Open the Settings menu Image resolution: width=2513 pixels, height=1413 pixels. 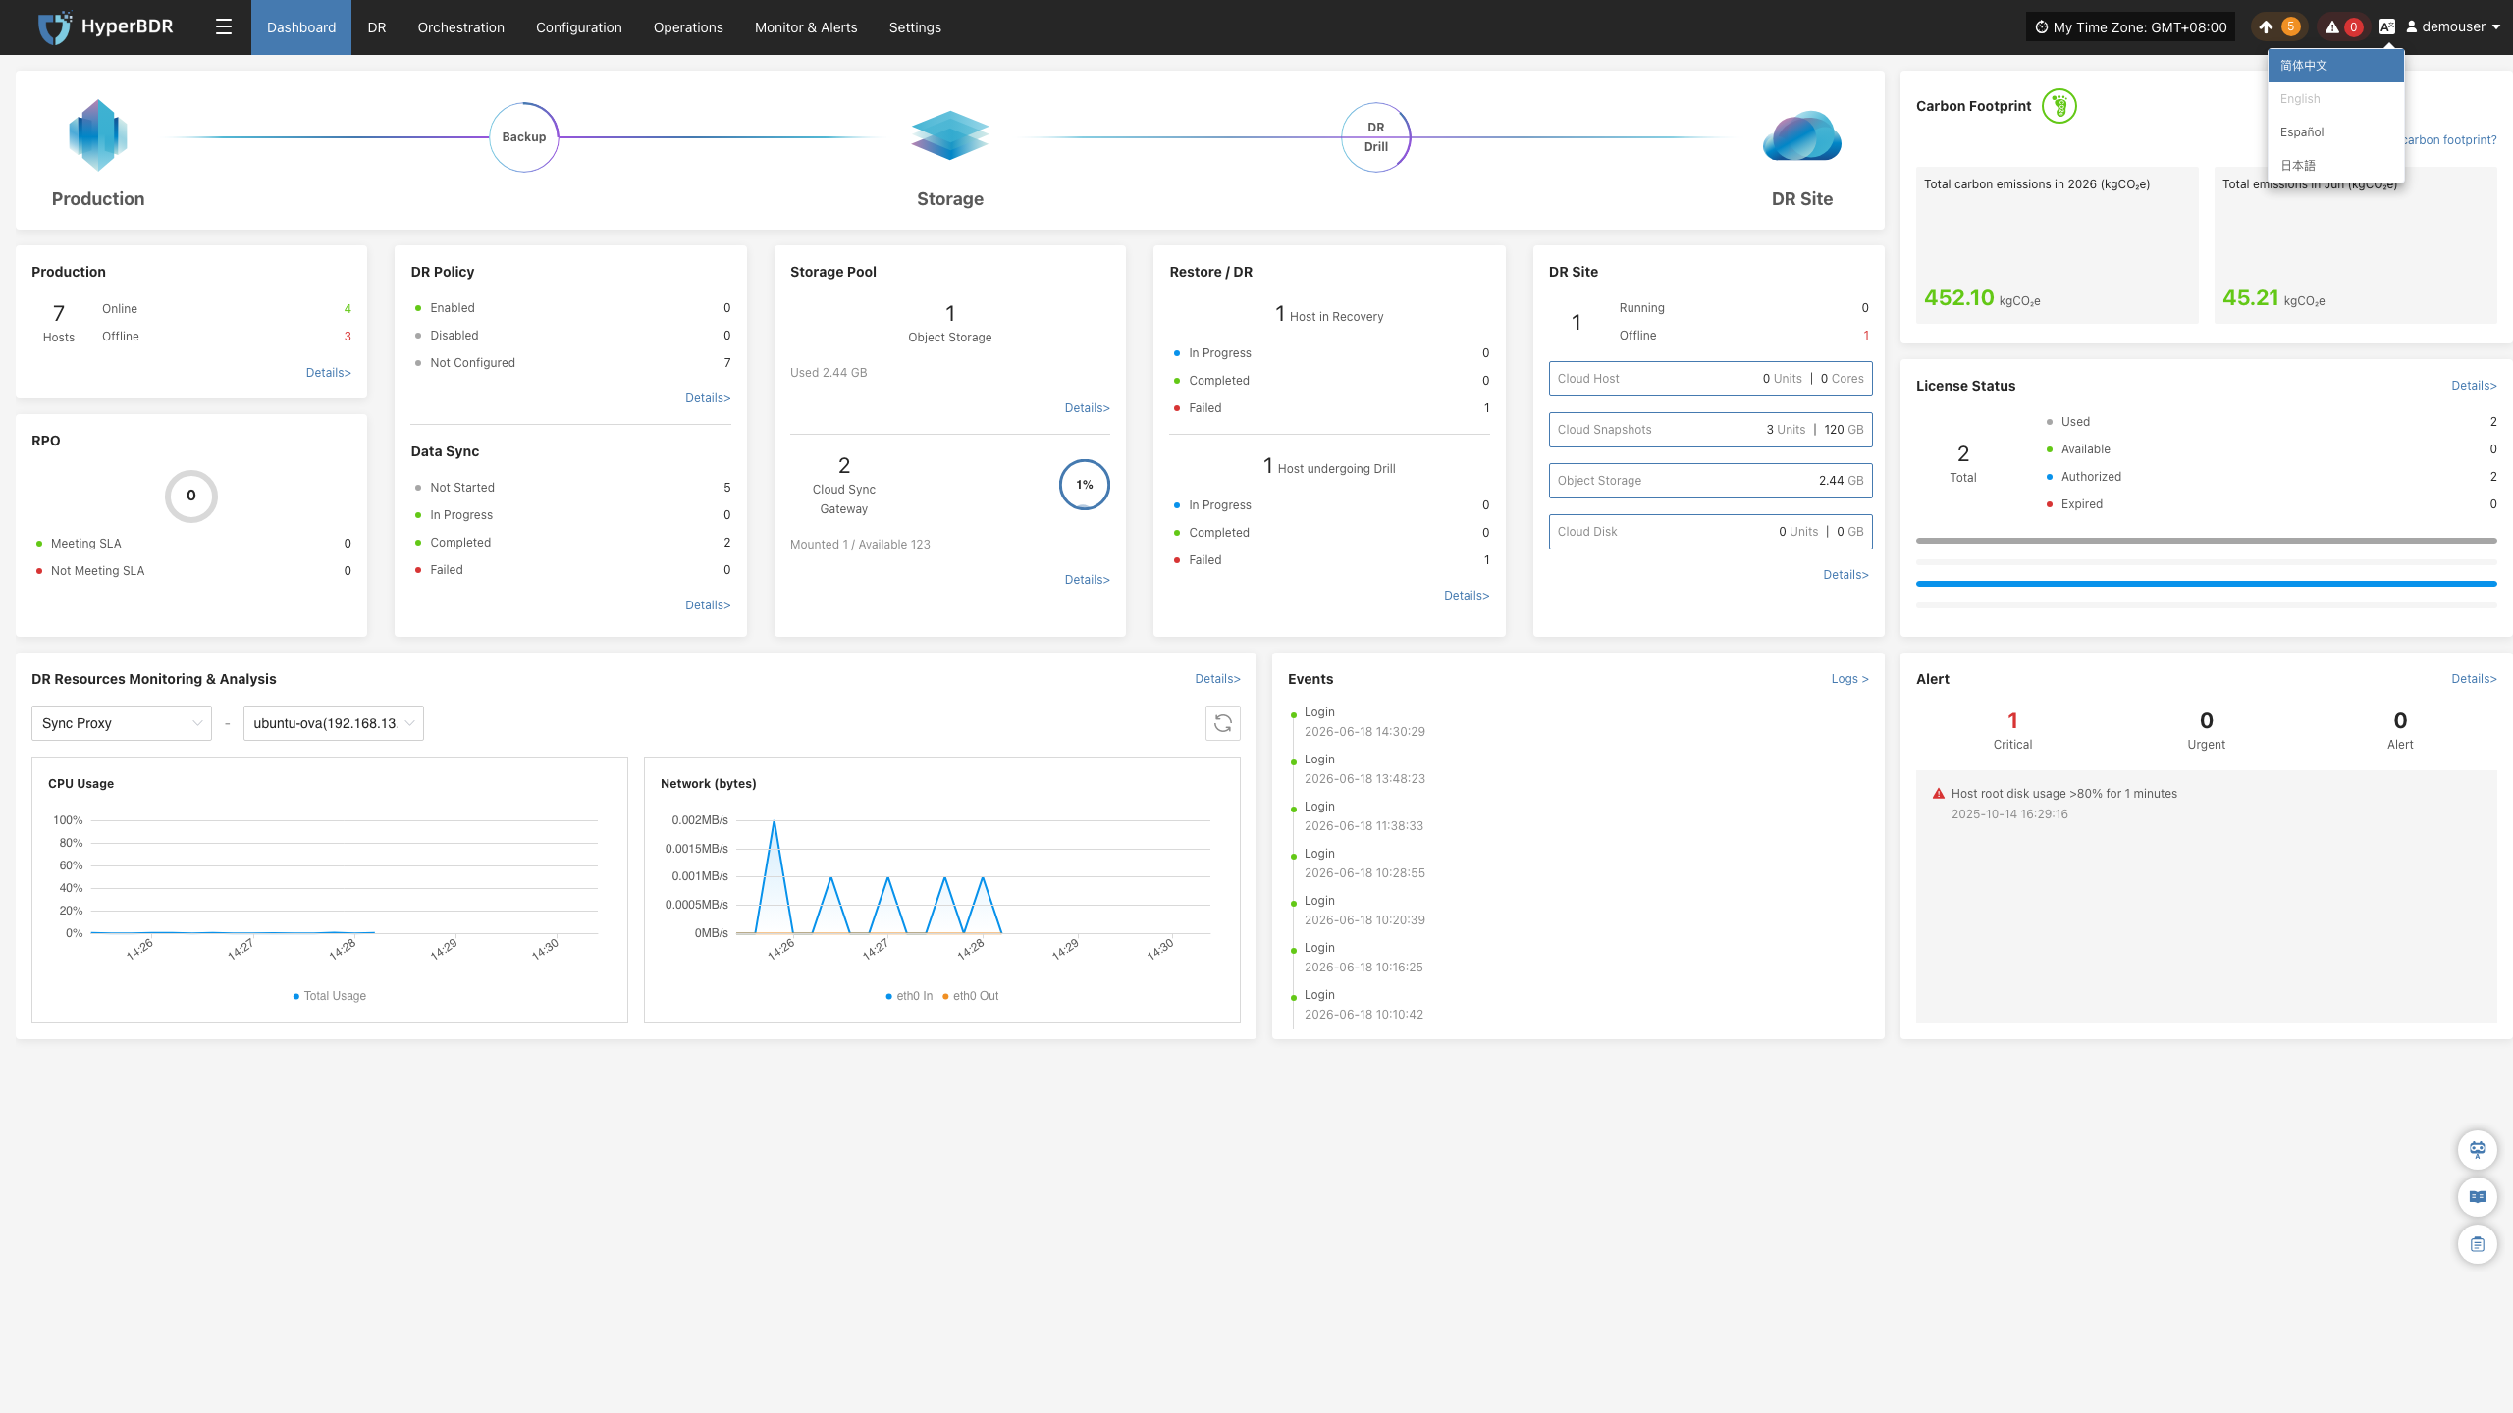[915, 27]
